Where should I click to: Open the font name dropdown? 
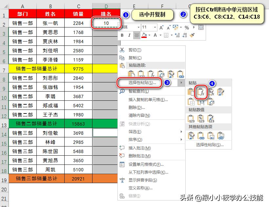[x=139, y=27]
